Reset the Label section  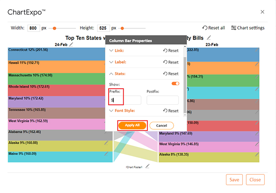pyautogui.click(x=171, y=62)
